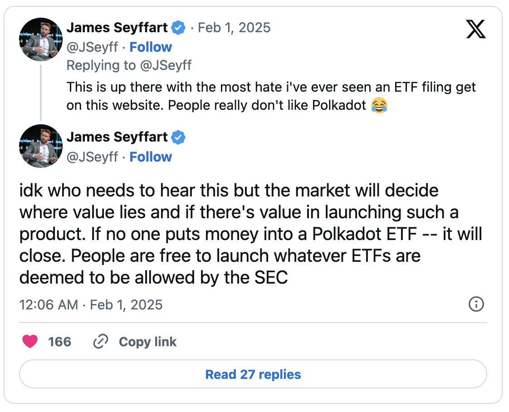Click the Feb 1, 2025 date link
The image size is (509, 412).
point(234,27)
